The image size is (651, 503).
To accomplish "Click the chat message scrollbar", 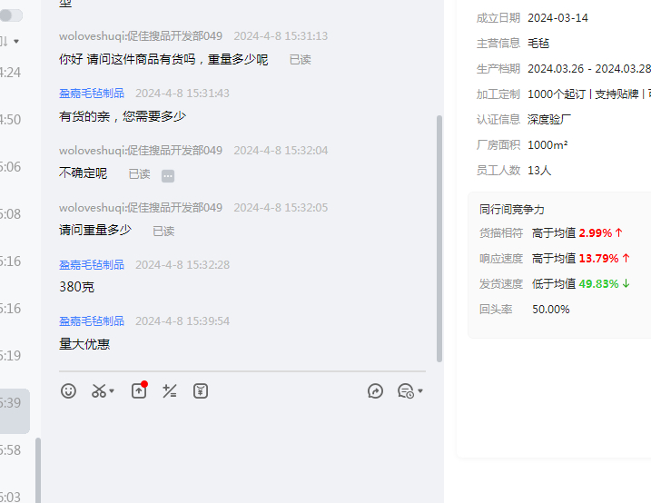I will (439, 239).
